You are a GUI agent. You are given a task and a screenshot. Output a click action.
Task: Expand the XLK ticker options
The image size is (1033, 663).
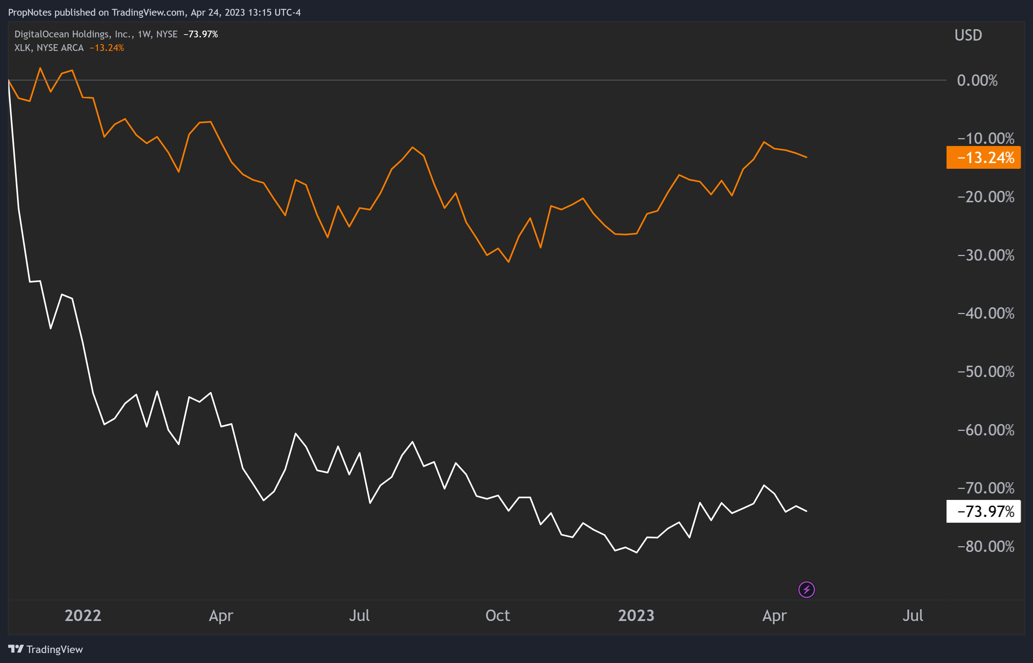(23, 48)
